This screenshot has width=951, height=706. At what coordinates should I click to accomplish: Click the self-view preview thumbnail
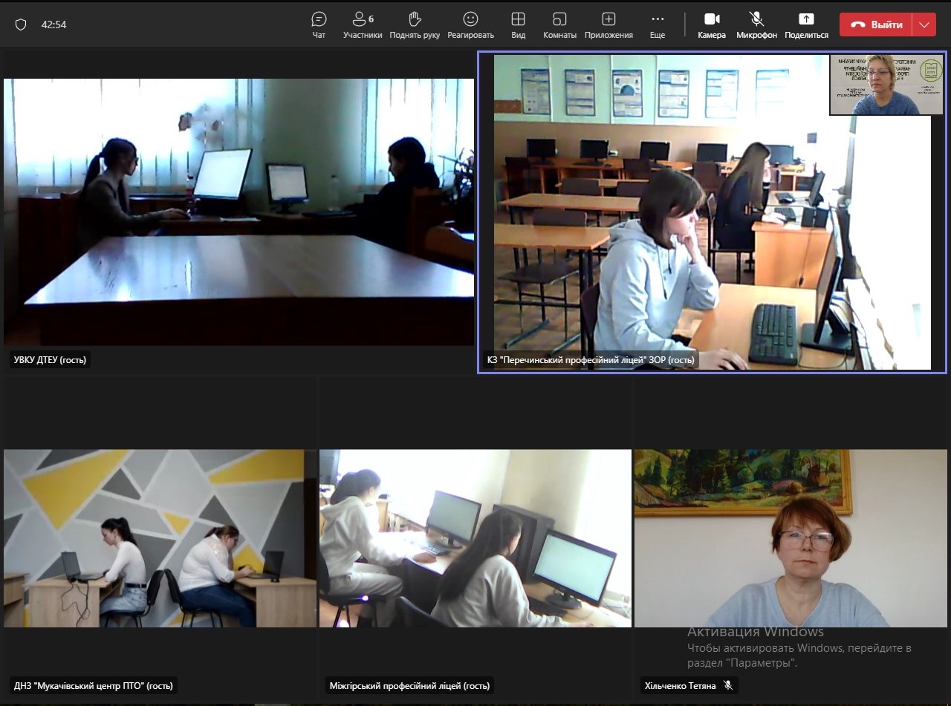pos(886,85)
